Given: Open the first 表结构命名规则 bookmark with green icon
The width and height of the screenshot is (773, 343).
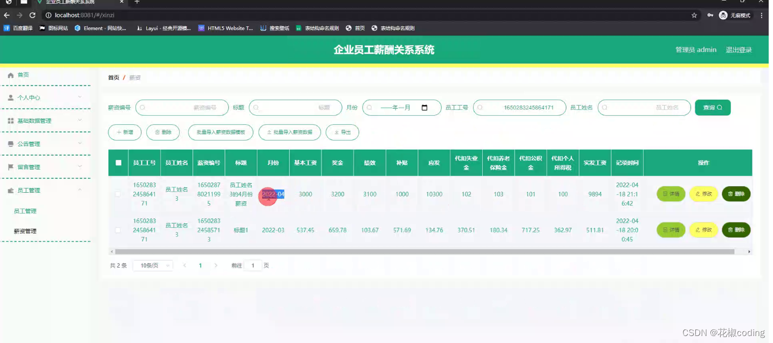Looking at the screenshot, I should (317, 28).
